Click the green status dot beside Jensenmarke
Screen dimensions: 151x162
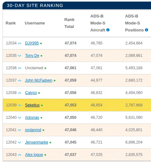pyautogui.click(x=50, y=143)
